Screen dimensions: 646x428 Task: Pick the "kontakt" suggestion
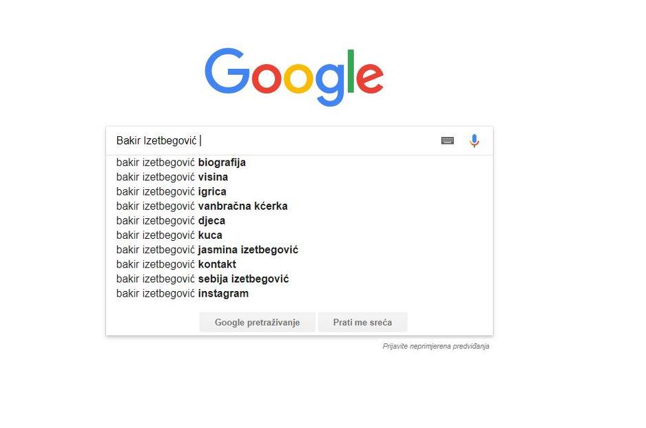point(176,264)
